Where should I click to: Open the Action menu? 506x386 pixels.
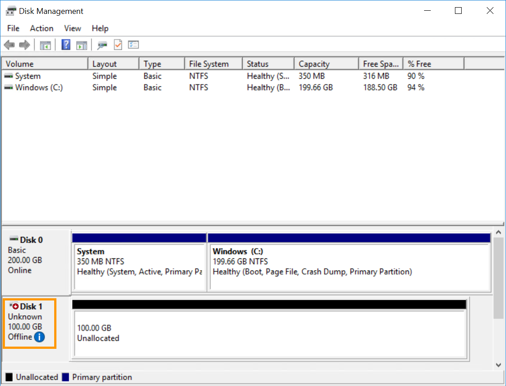point(41,28)
